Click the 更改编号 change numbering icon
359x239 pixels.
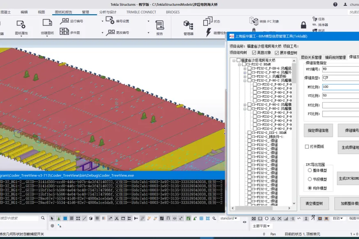coord(110,33)
